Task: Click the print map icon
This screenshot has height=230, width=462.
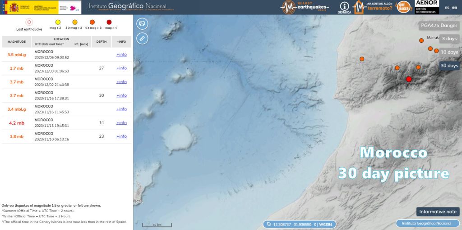Action: coord(142,23)
